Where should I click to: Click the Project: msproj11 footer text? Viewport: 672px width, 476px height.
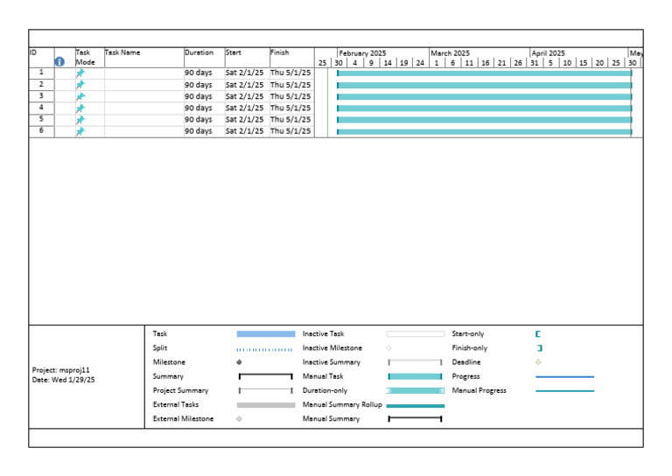pyautogui.click(x=61, y=370)
